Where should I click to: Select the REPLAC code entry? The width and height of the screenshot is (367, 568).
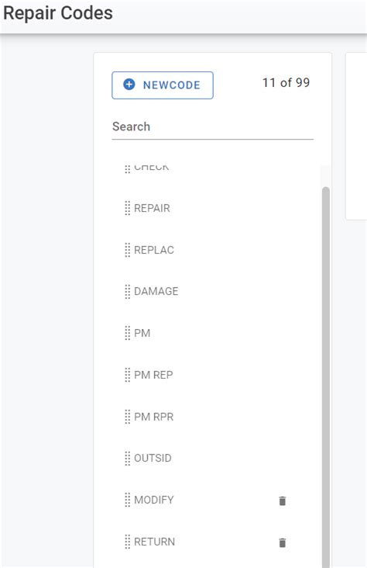pyautogui.click(x=154, y=250)
